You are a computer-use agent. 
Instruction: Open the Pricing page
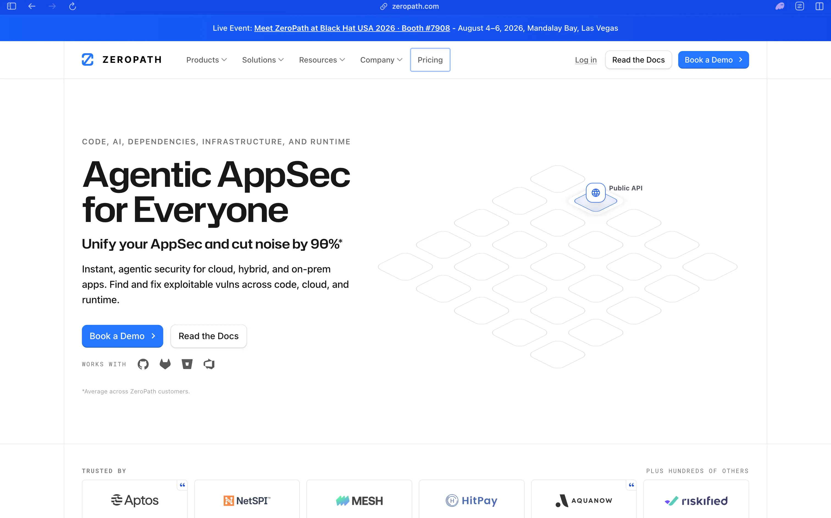pos(430,60)
